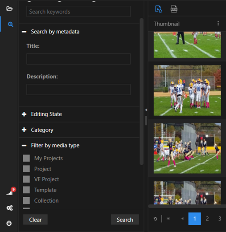Image resolution: width=226 pixels, height=232 pixels.
Task: Click the RAW file icon
Action: [x=174, y=9]
